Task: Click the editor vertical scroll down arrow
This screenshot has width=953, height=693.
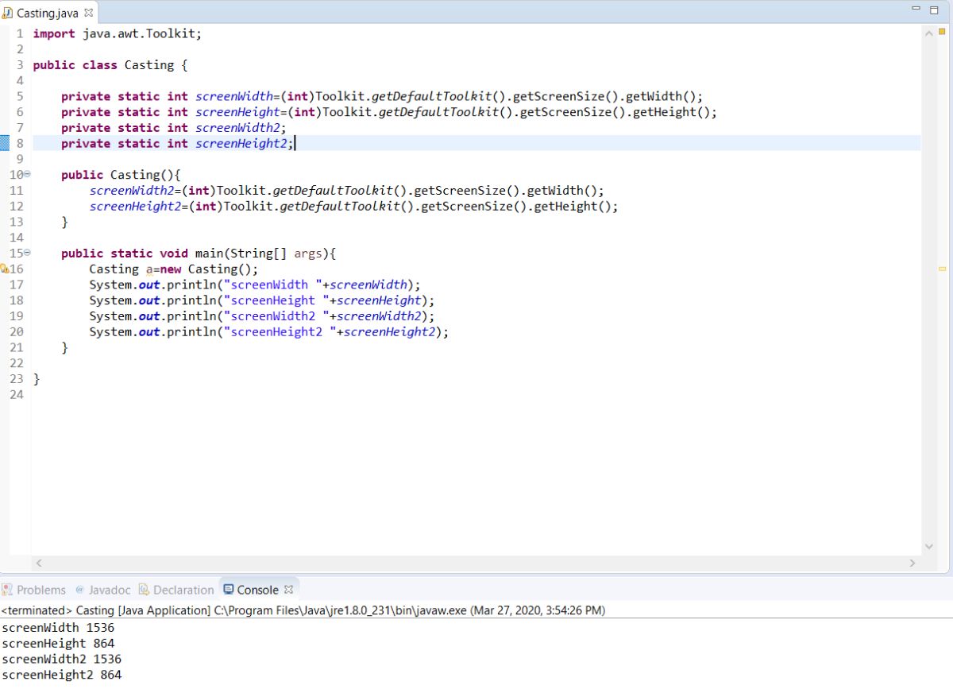Action: point(929,547)
